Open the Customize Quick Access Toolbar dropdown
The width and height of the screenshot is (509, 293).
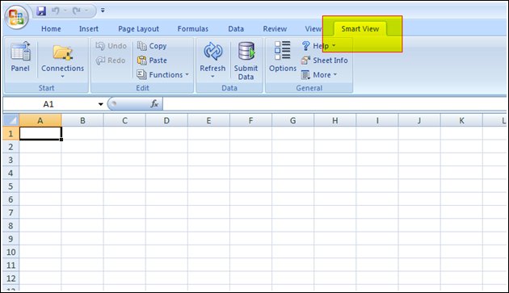click(103, 10)
